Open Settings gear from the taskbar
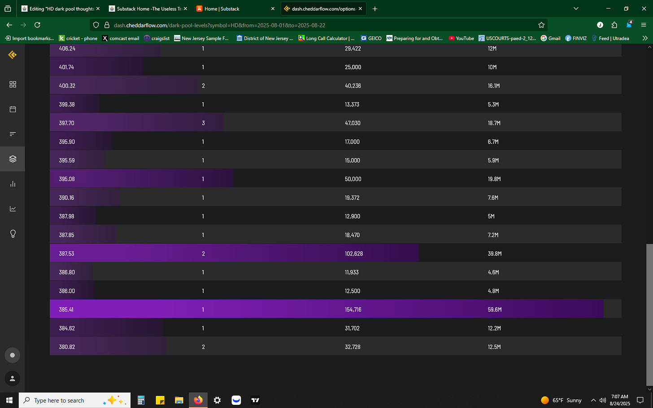The image size is (653, 408). pos(217,400)
